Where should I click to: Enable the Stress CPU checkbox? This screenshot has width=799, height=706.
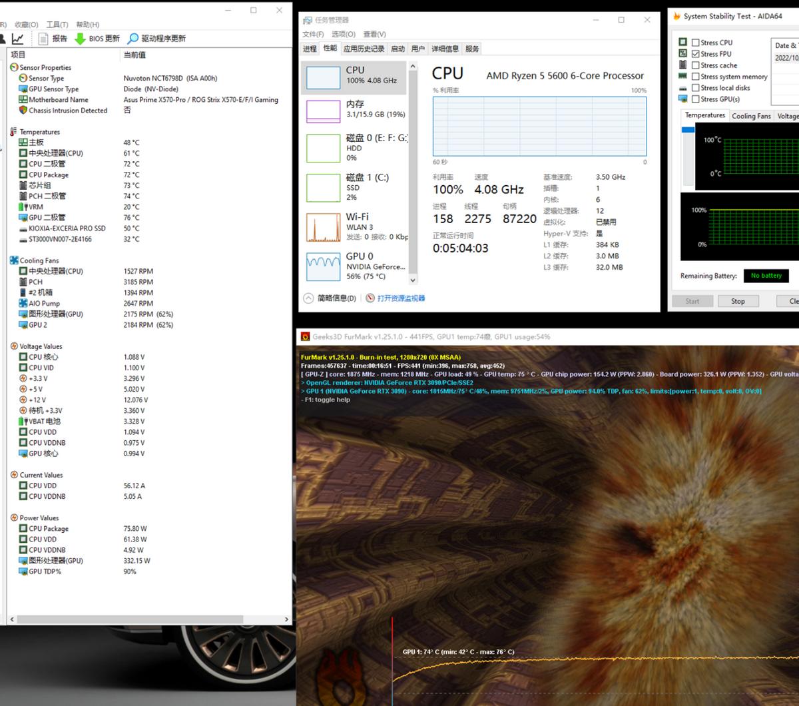[695, 43]
